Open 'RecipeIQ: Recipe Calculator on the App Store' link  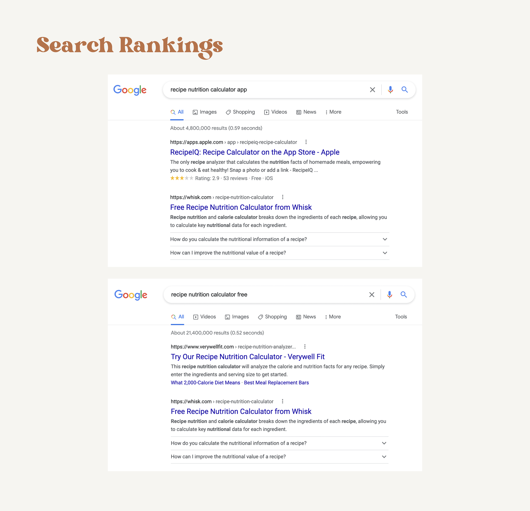point(255,152)
